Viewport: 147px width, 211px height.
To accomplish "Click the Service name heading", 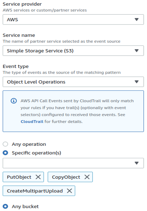I will point(19,35).
